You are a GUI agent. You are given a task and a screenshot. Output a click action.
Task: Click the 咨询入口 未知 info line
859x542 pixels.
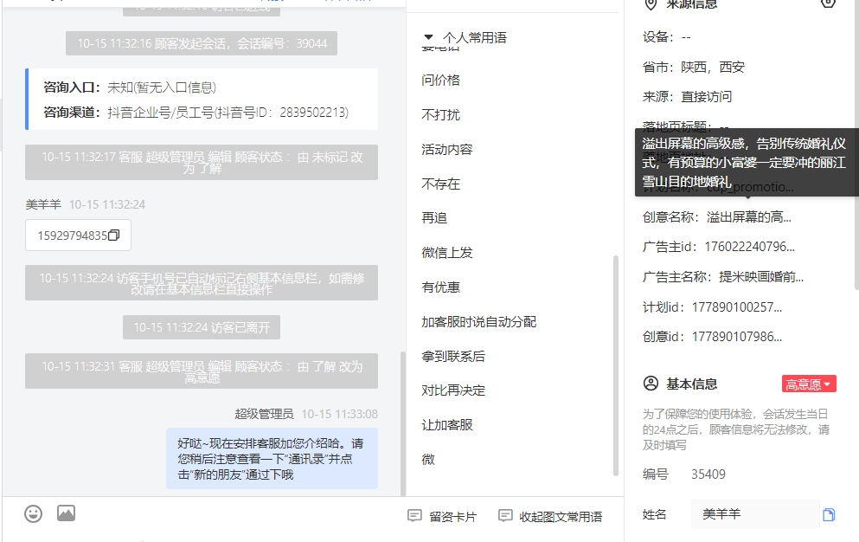130,87
